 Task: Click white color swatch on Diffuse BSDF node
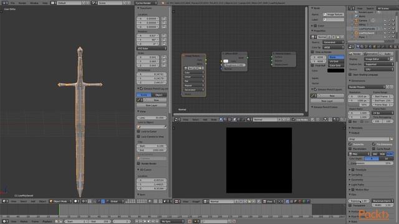(x=226, y=61)
